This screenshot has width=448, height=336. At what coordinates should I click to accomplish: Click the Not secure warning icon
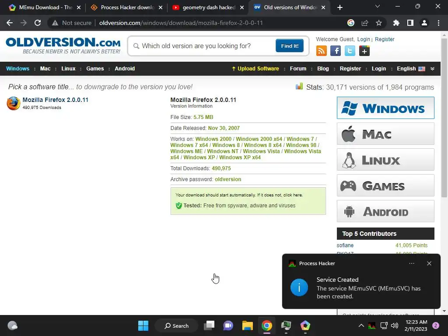[x=55, y=23]
